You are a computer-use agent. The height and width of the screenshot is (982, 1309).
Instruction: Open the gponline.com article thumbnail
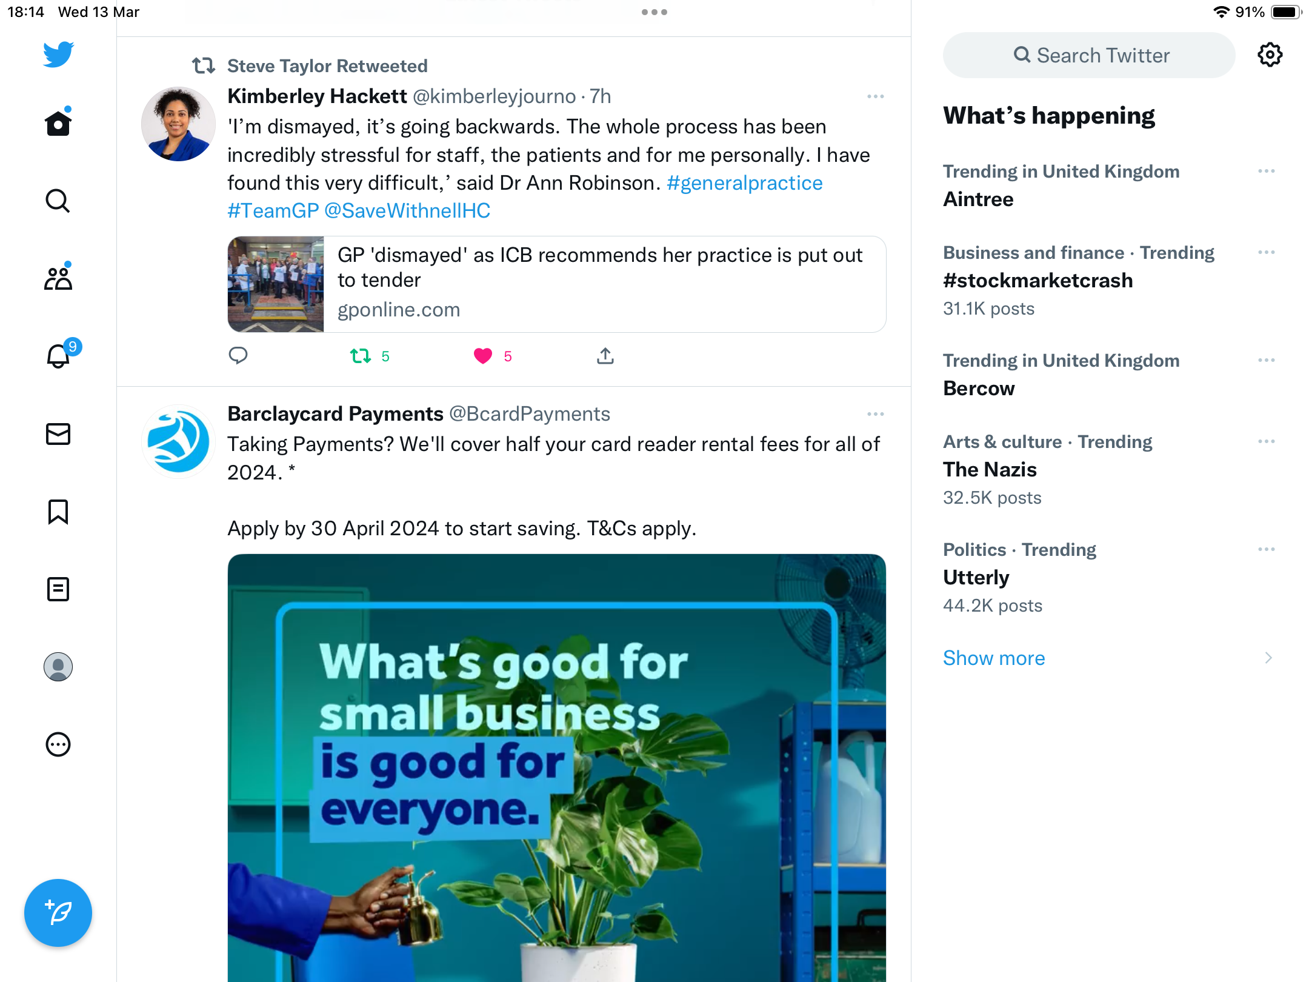click(276, 284)
